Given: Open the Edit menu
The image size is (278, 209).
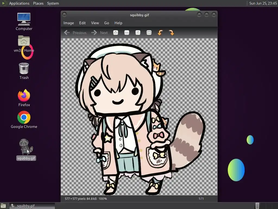Looking at the screenshot, I should [83, 23].
